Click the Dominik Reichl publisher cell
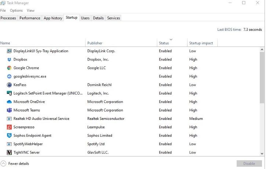This screenshot has width=266, height=169. 99,85
